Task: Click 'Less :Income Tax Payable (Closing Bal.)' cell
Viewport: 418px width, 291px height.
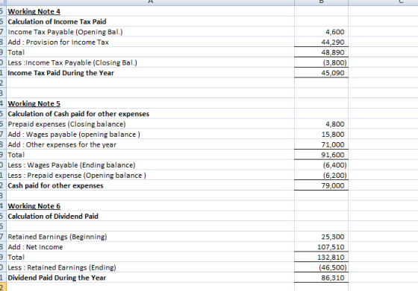Action: coord(150,63)
